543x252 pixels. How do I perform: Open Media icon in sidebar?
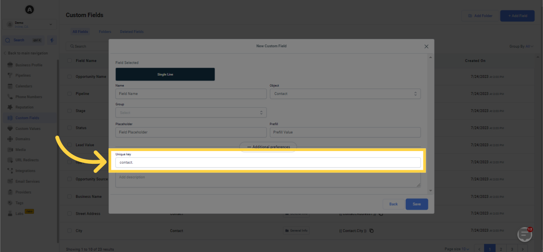click(x=10, y=149)
